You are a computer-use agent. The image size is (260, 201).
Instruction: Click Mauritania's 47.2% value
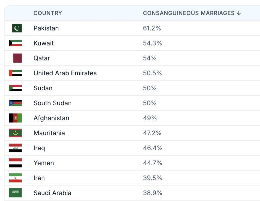click(x=152, y=133)
